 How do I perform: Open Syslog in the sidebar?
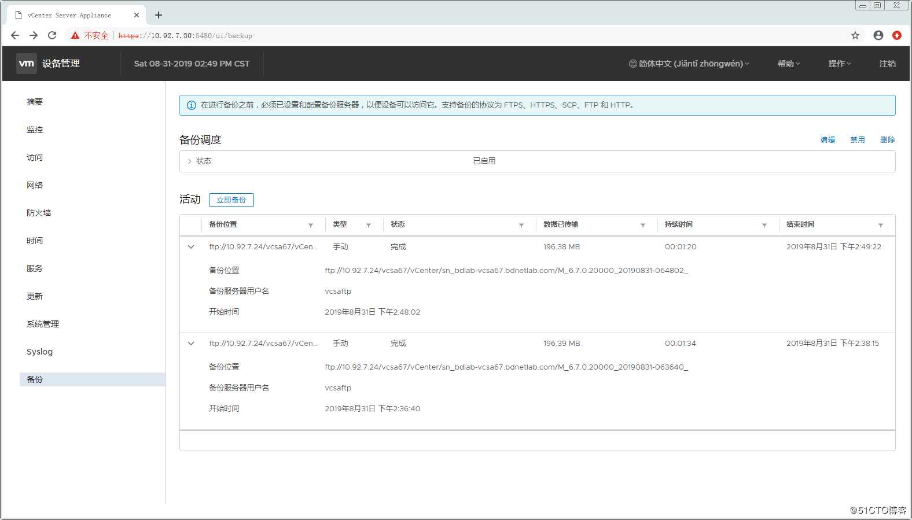39,352
